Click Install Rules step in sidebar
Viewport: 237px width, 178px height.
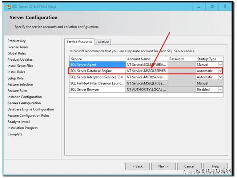[16, 72]
